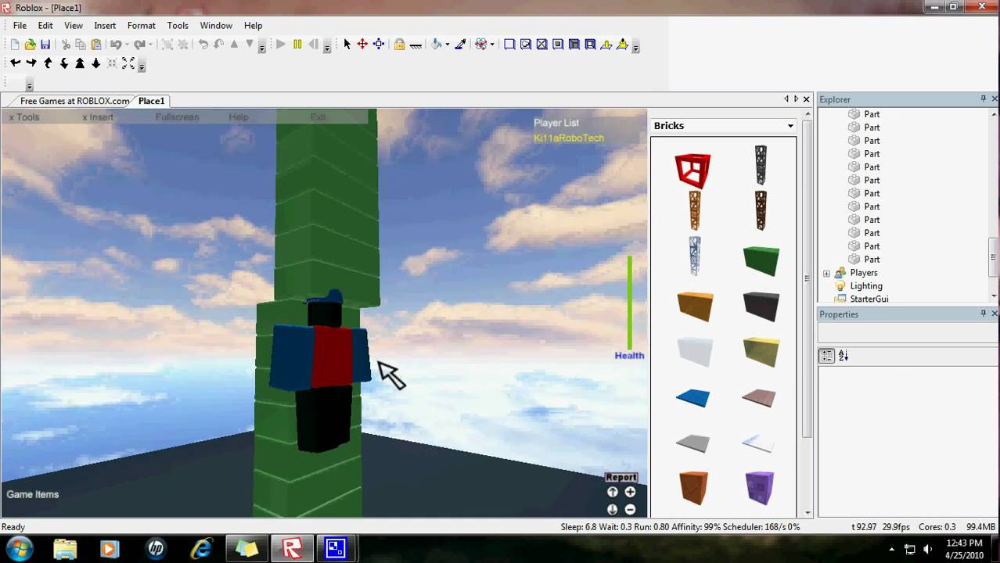Pick the black brick thumbnail

761,306
